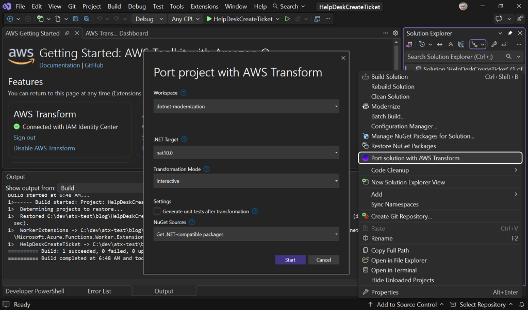
Task: Click Sync with Active Document arrows icon
Action: coord(440,44)
